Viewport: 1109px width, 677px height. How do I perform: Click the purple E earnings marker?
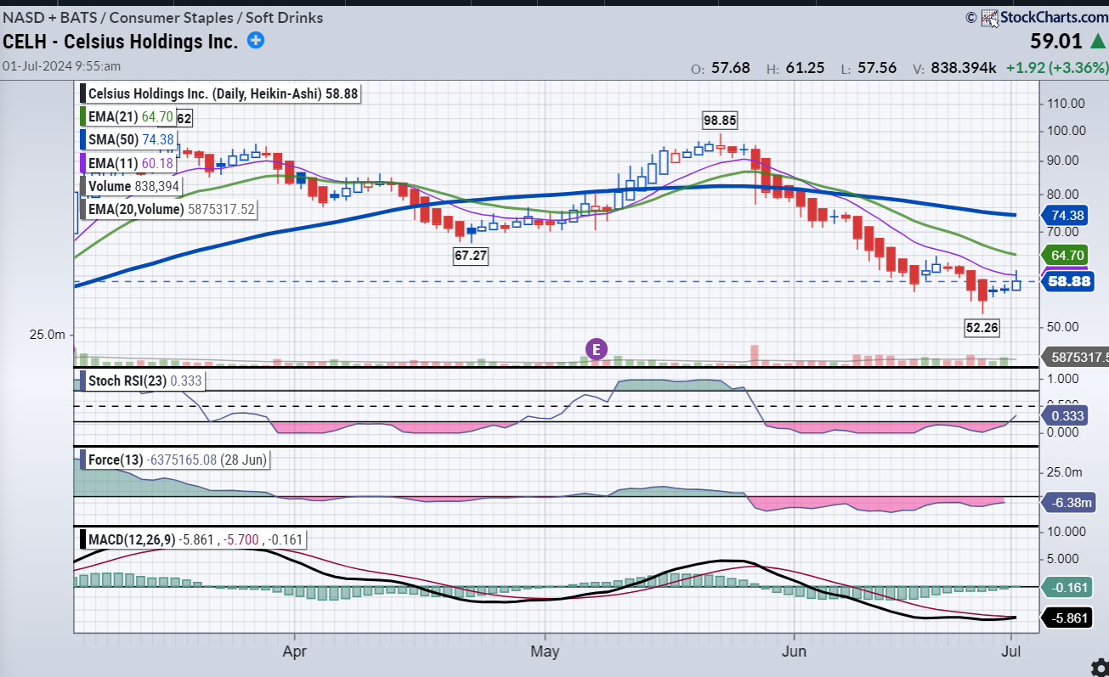(x=597, y=348)
